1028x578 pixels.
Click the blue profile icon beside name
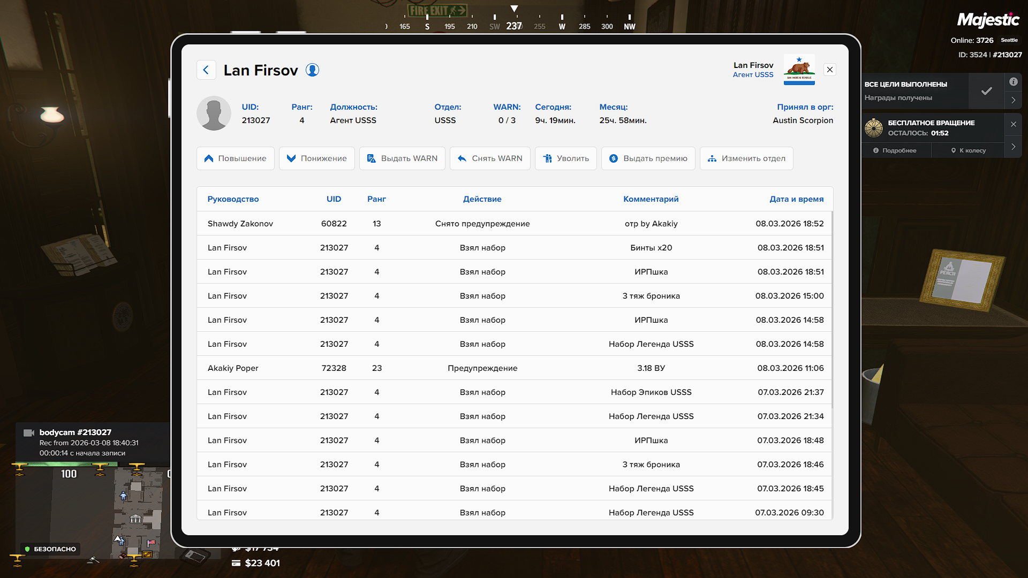(312, 70)
